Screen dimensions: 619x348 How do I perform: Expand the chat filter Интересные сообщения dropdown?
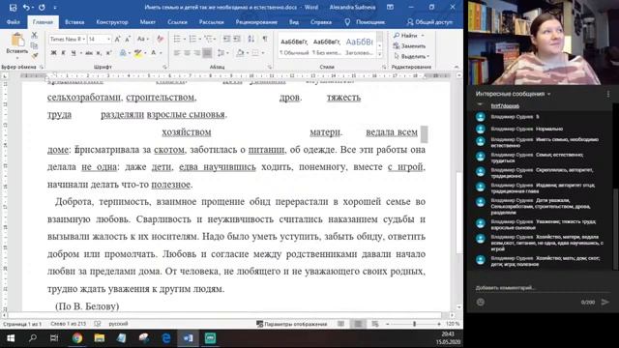[513, 94]
